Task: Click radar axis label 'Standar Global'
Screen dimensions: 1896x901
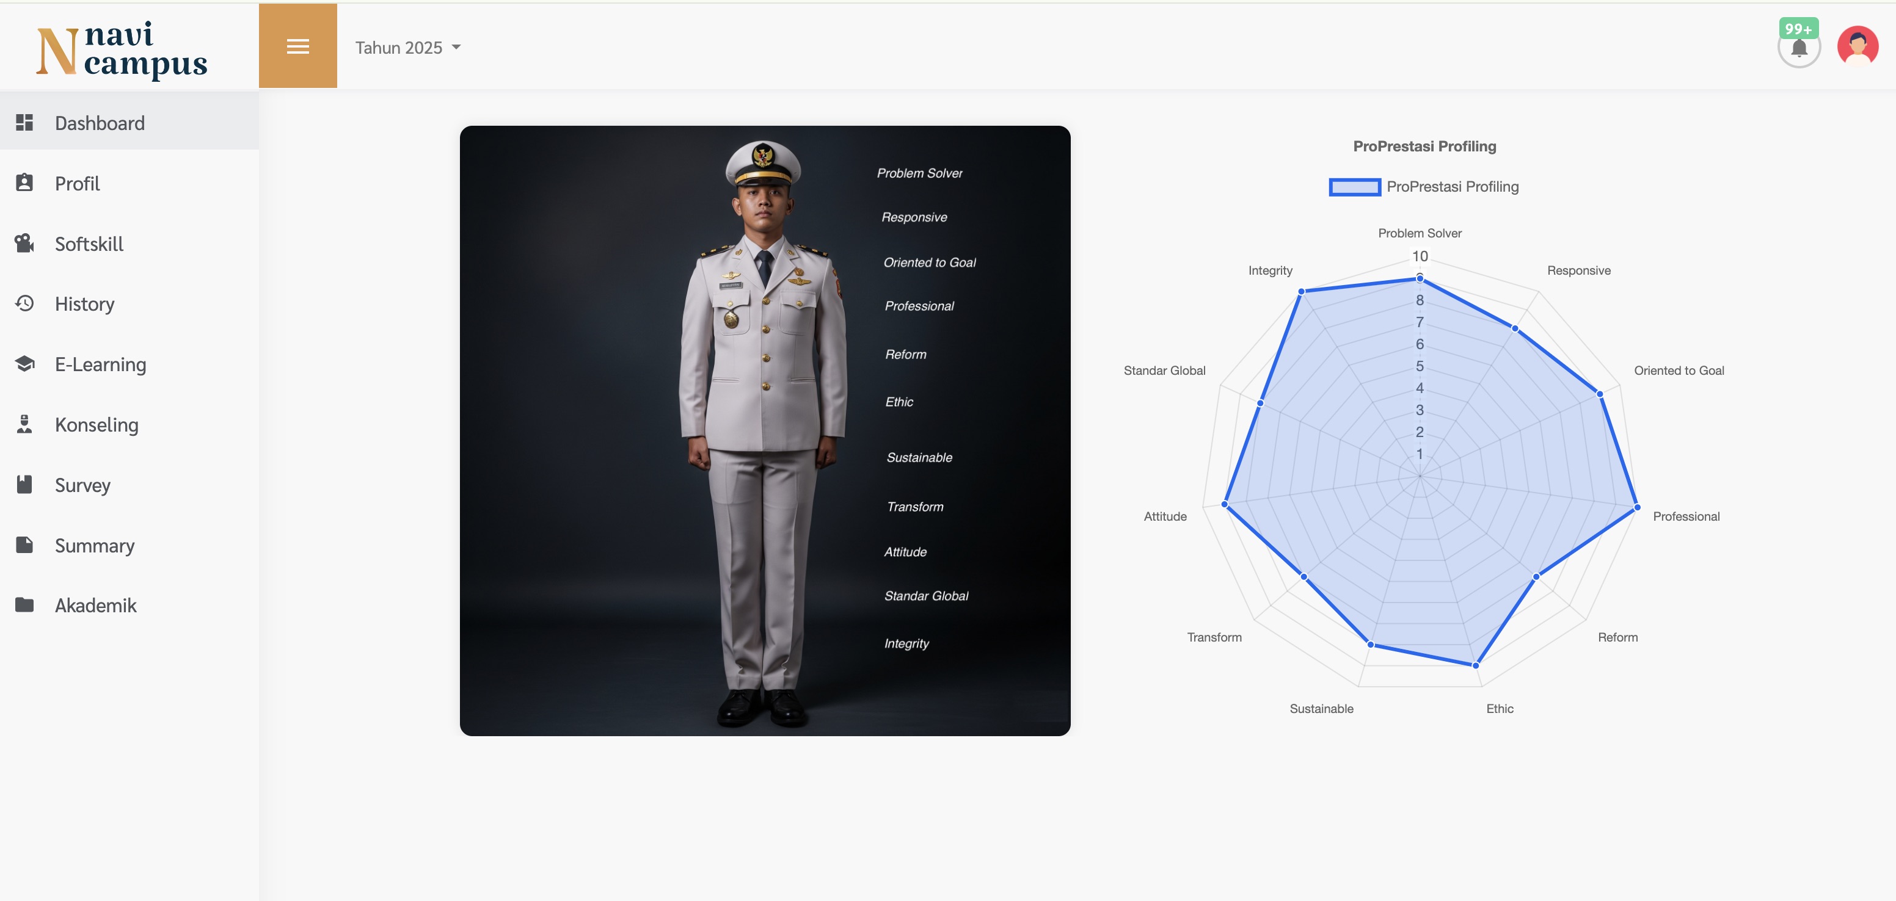Action: pyautogui.click(x=1164, y=371)
